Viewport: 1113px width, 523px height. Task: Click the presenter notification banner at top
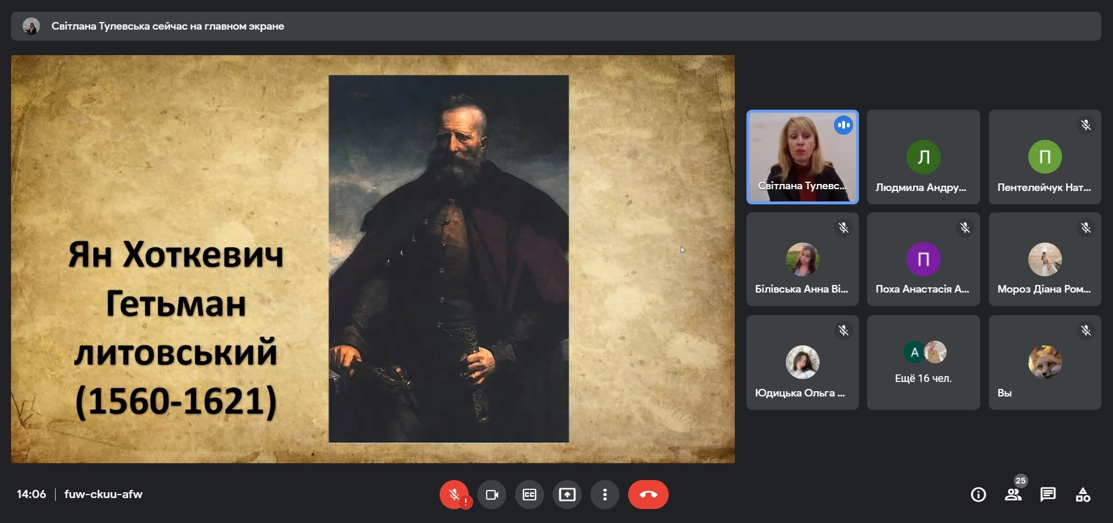[x=556, y=26]
